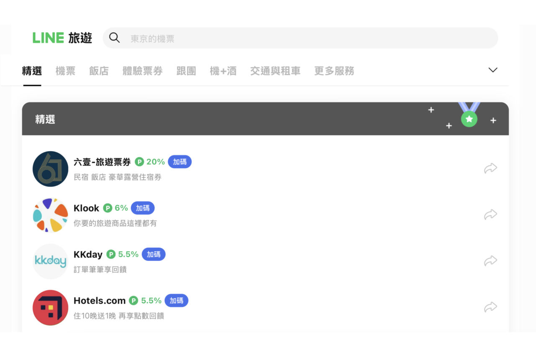Click the green star medal icon
Image resolution: width=536 pixels, height=357 pixels.
point(469,119)
